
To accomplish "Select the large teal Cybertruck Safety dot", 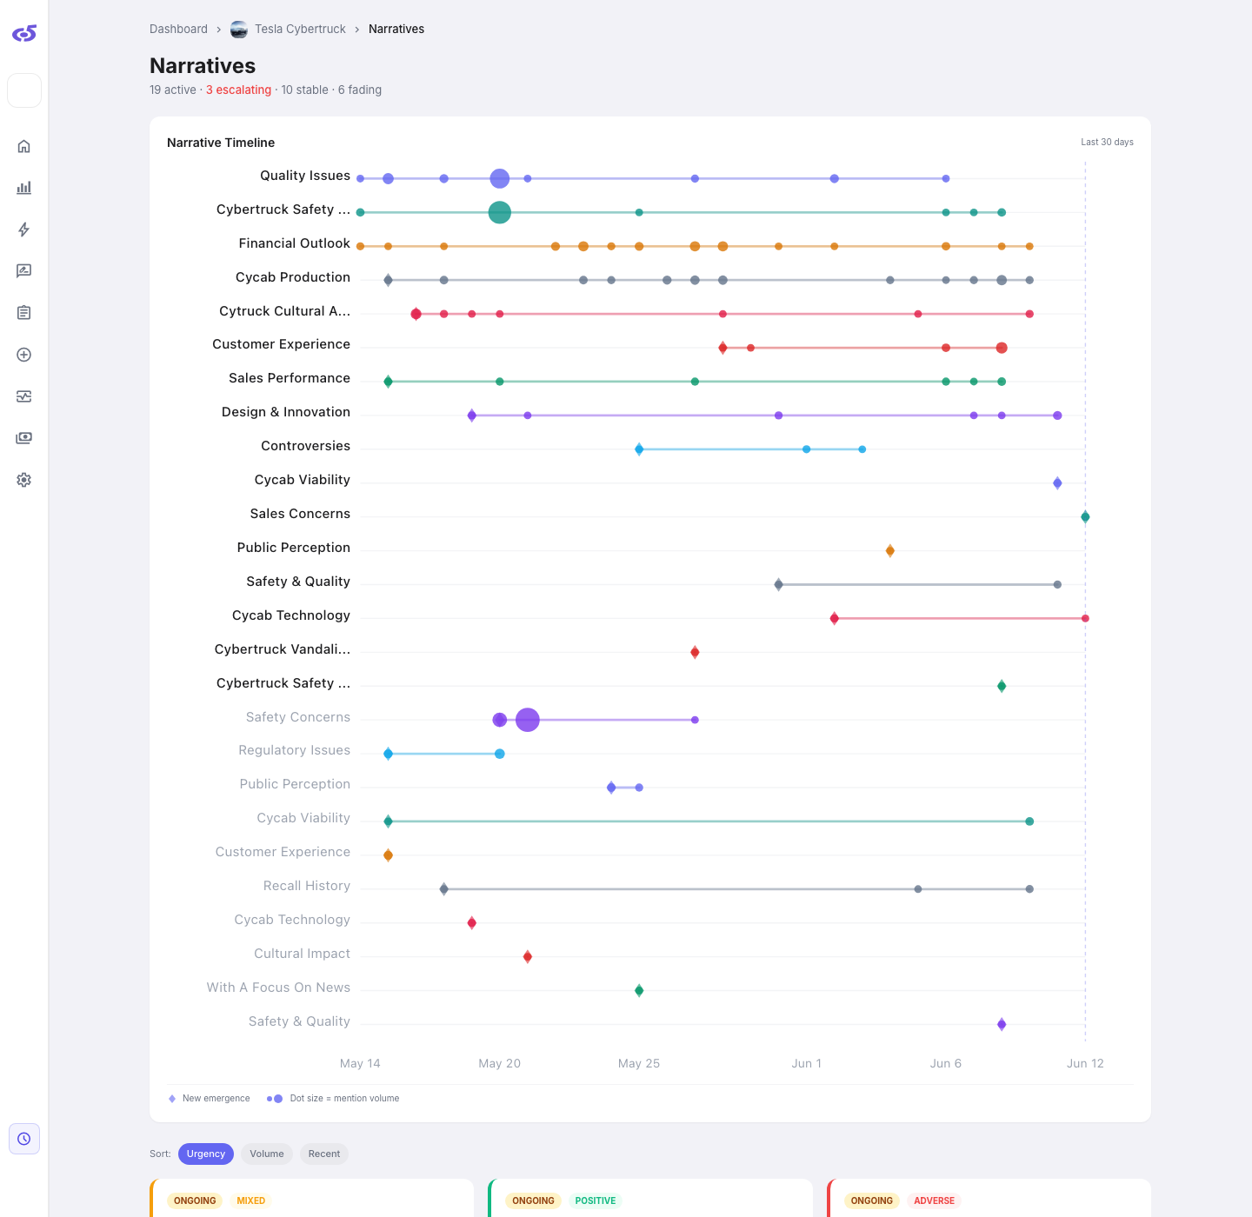I will pos(499,212).
